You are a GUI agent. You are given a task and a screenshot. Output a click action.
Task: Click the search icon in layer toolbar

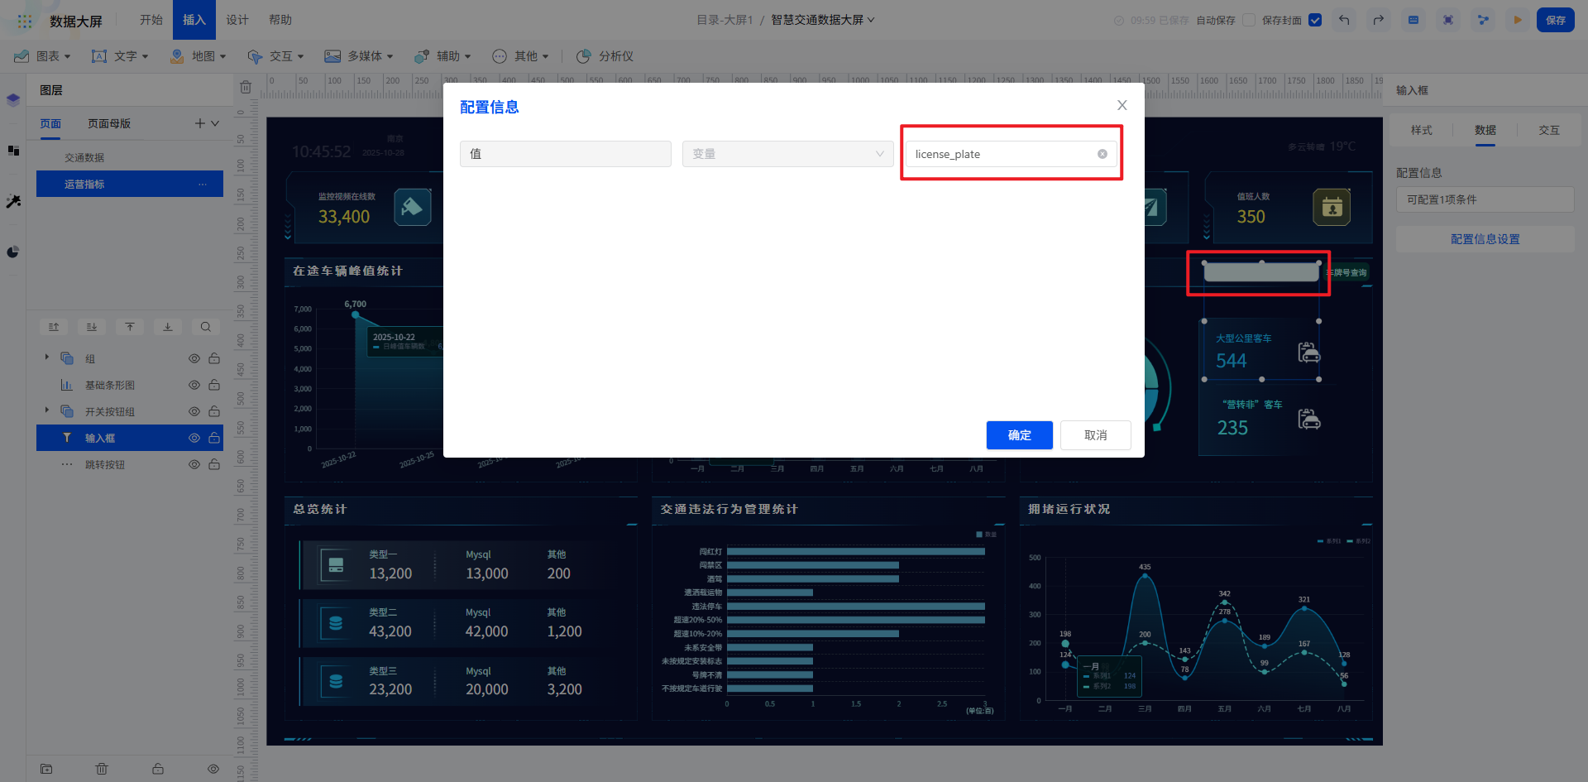[x=206, y=327]
